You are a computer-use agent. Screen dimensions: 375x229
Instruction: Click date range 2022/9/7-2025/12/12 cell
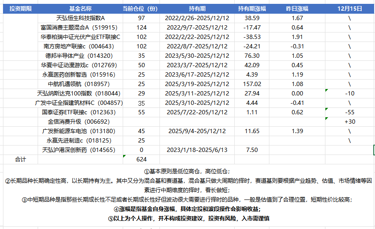[197, 27]
